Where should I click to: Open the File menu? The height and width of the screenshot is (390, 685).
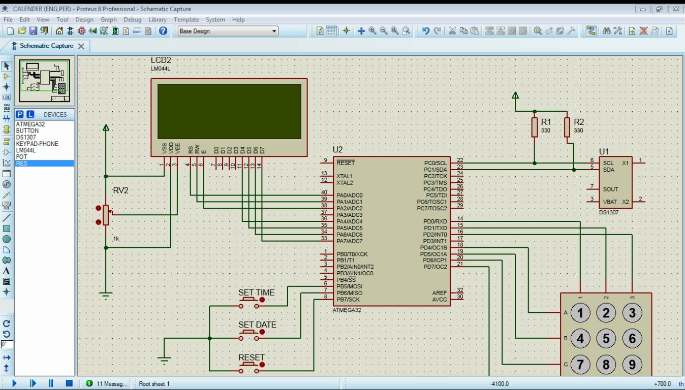click(x=9, y=19)
